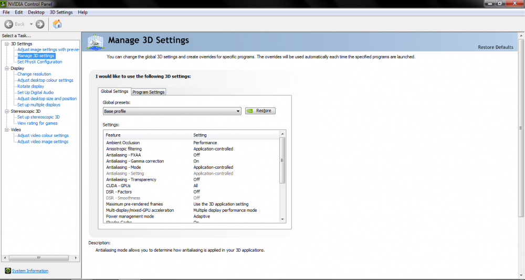Open Set up multiple displays
The image size is (525, 280).
point(39,105)
